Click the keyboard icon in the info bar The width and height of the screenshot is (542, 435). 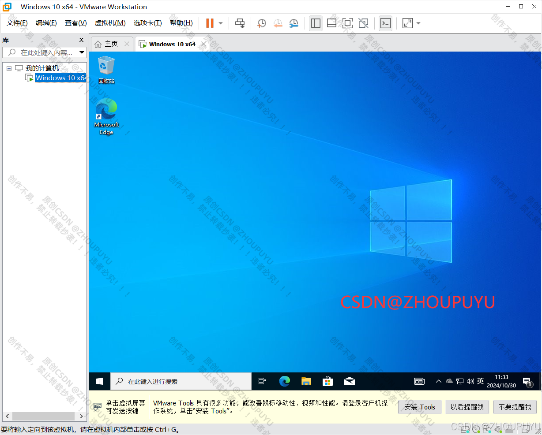(97, 407)
